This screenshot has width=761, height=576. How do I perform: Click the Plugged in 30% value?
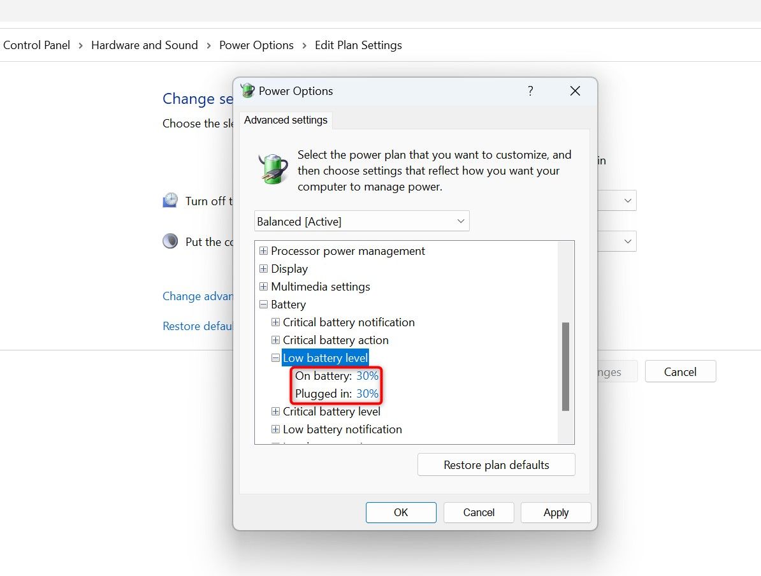pos(367,394)
